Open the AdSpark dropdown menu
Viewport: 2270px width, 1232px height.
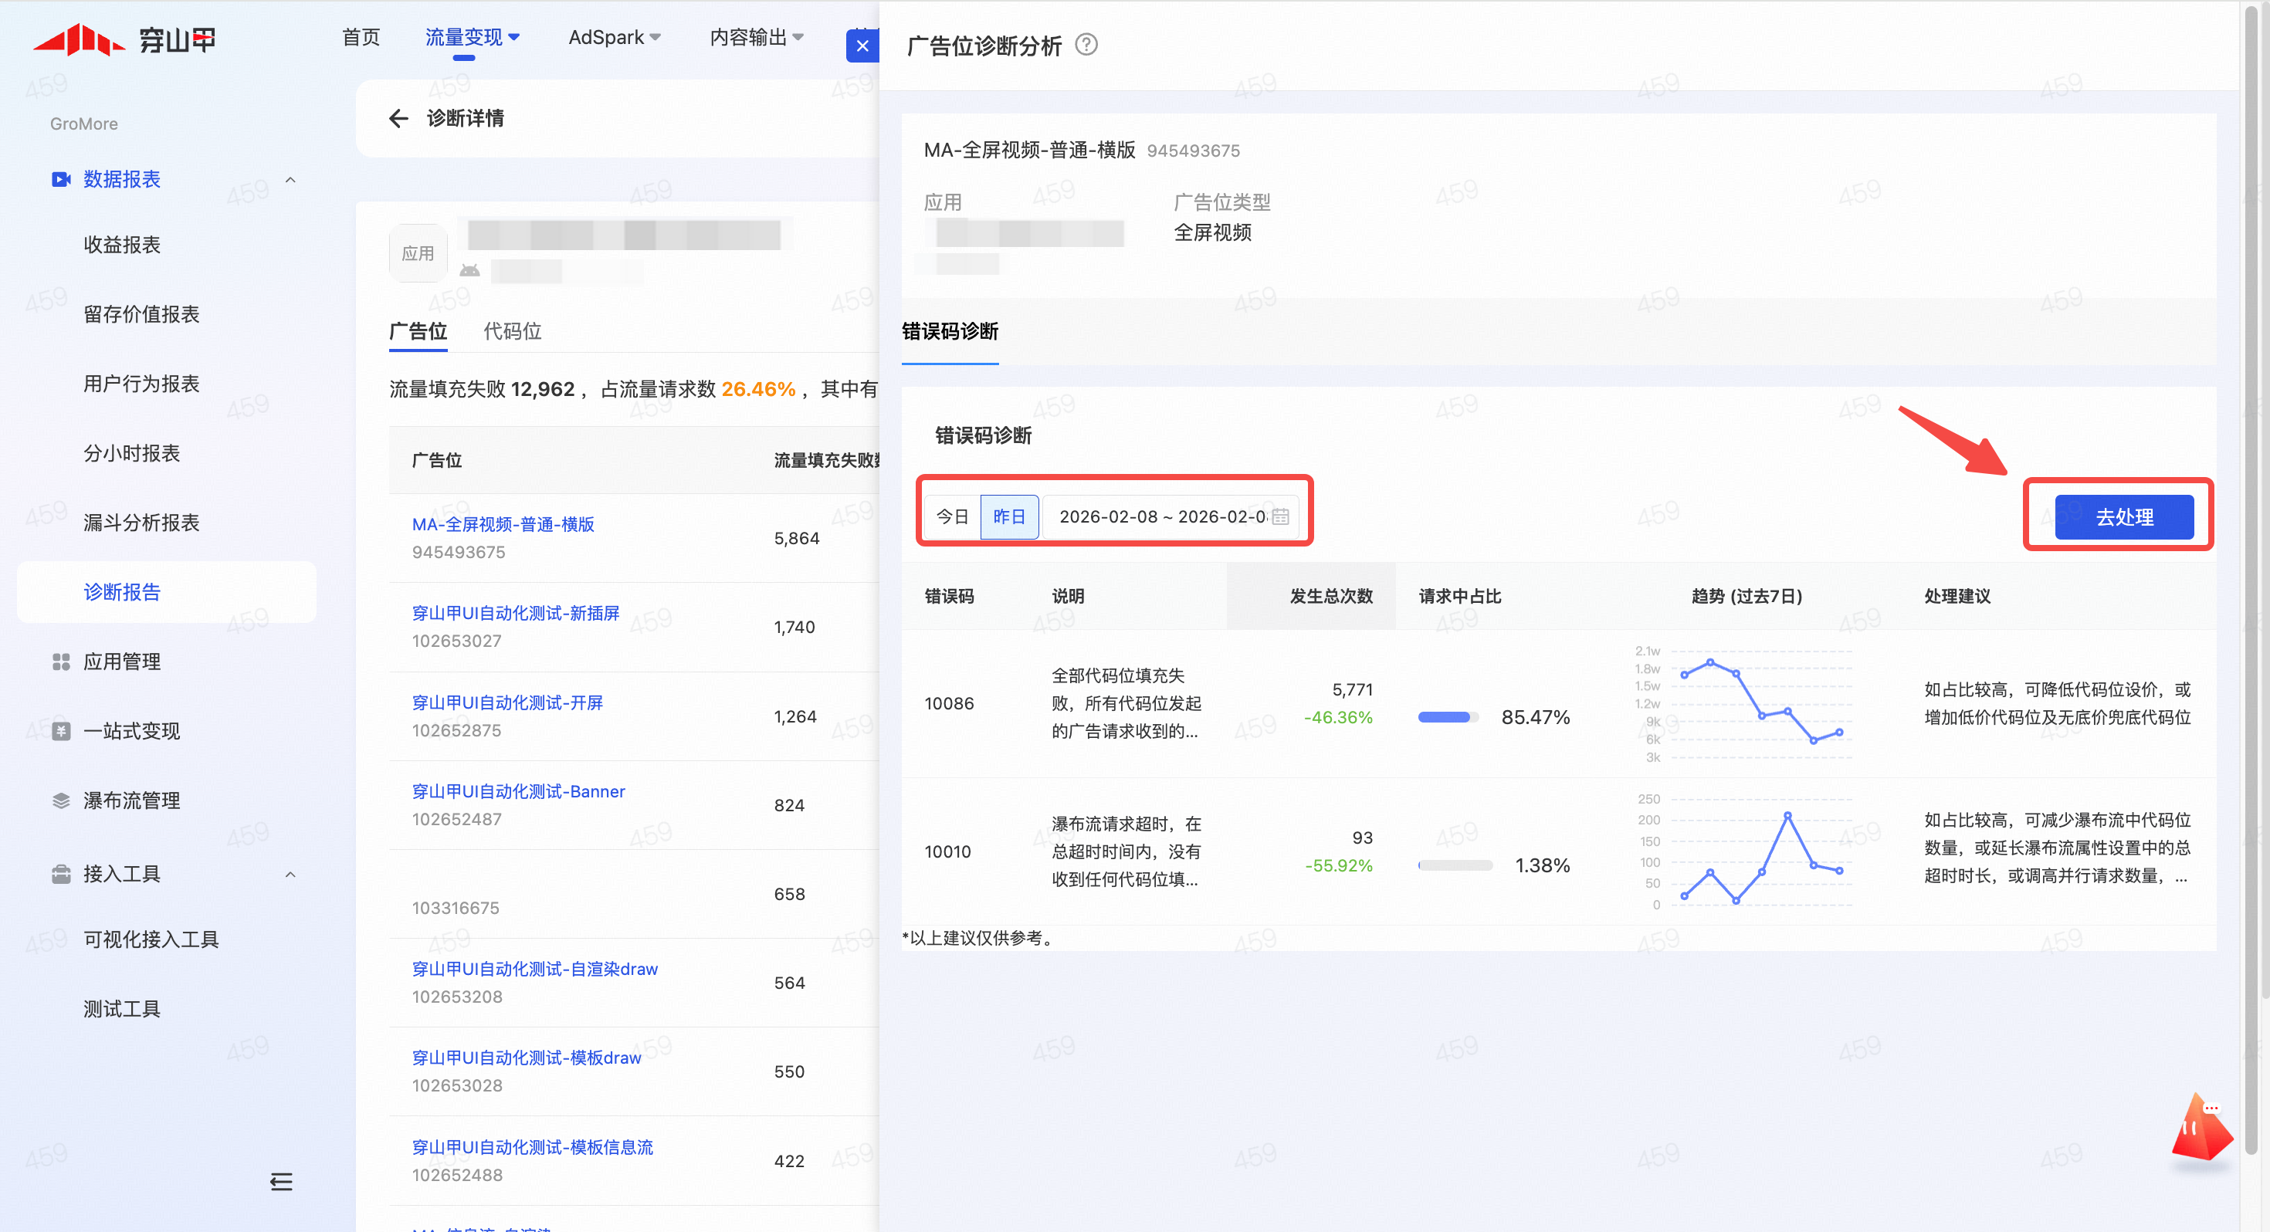614,37
